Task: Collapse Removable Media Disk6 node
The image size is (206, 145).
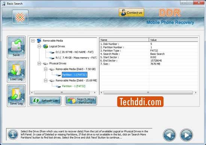Action: [45, 80]
